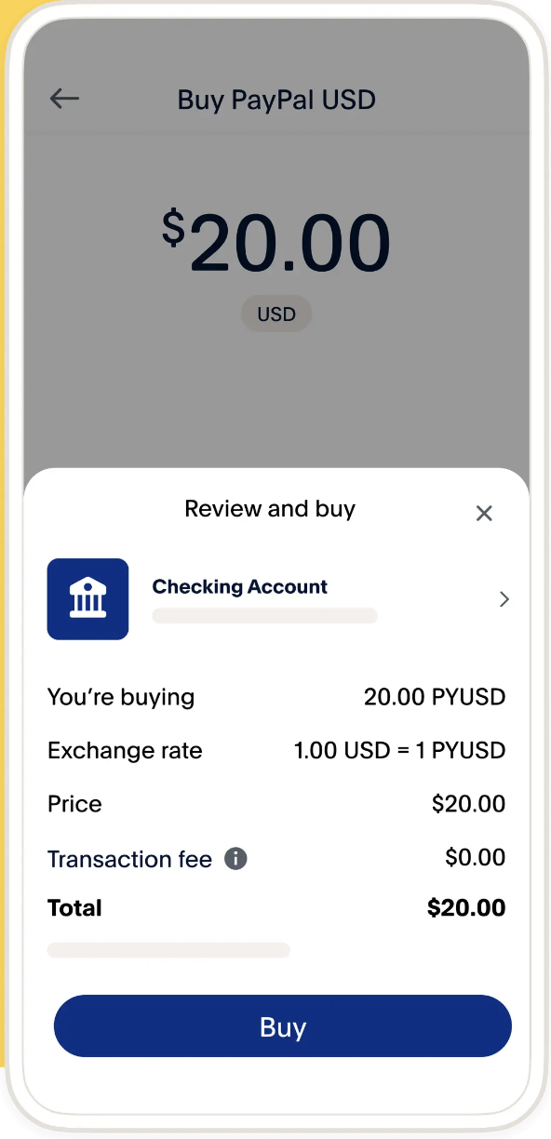Click the Checking Account label
Screen dimensions: 551x1139
(x=240, y=586)
